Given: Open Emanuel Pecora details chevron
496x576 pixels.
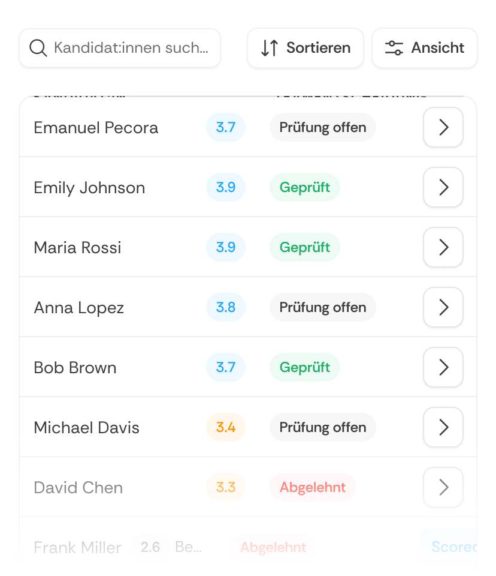Looking at the screenshot, I should 443,127.
